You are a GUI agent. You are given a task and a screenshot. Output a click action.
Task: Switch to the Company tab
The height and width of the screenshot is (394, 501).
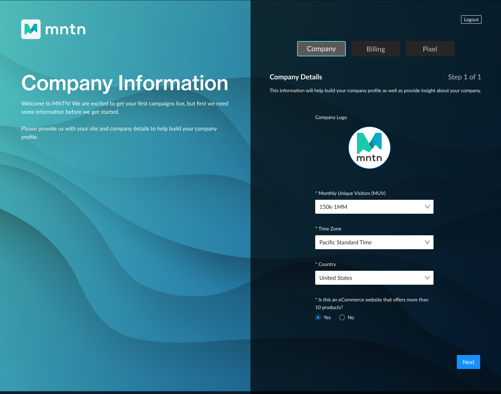tap(321, 49)
